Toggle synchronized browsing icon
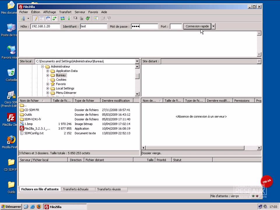This screenshot has width=280, height=210. click(109, 18)
